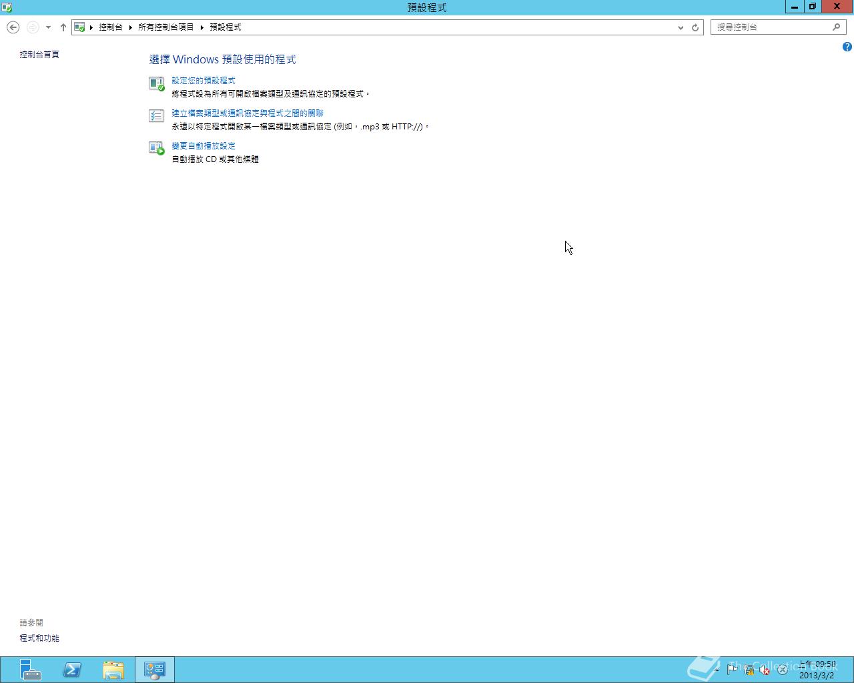Open the 設定您的預設程式 link
The image size is (854, 683).
pyautogui.click(x=203, y=81)
